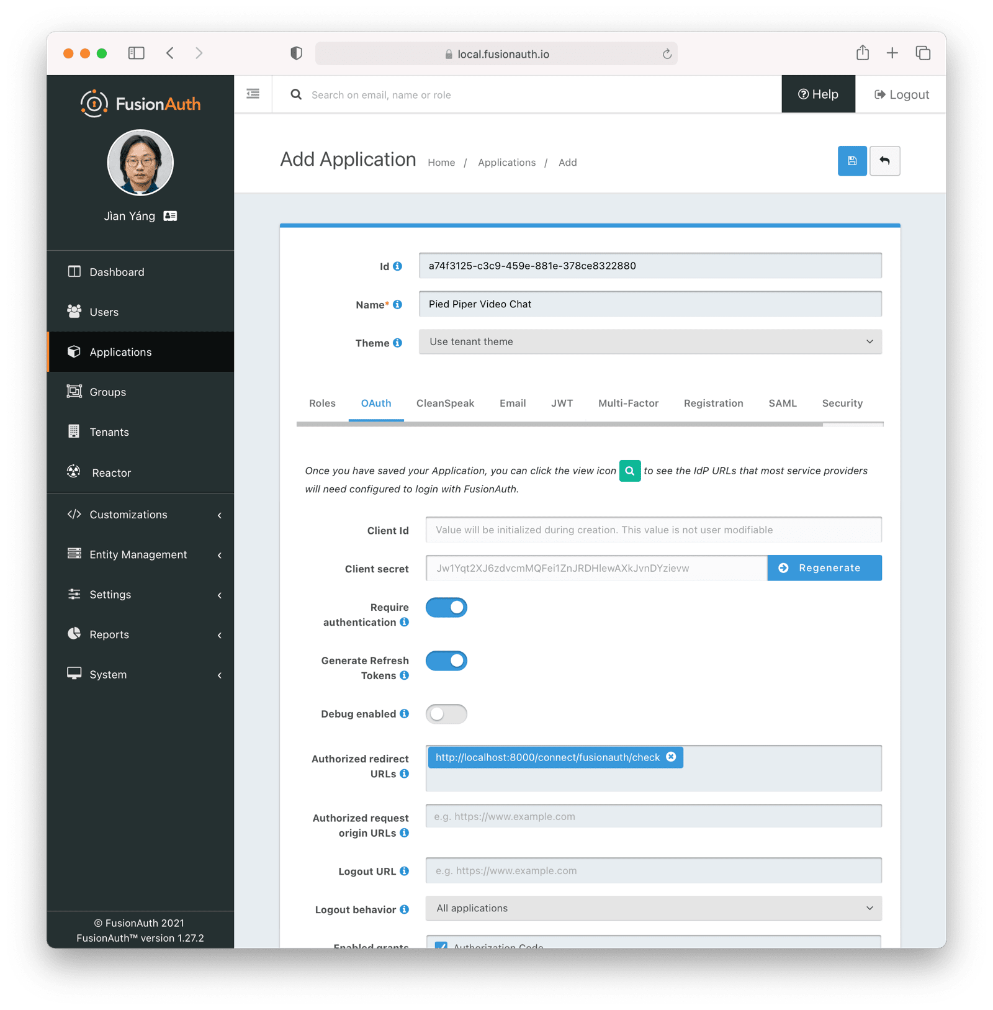Open Tenants in the sidebar
The height and width of the screenshot is (1010, 993).
click(x=140, y=432)
